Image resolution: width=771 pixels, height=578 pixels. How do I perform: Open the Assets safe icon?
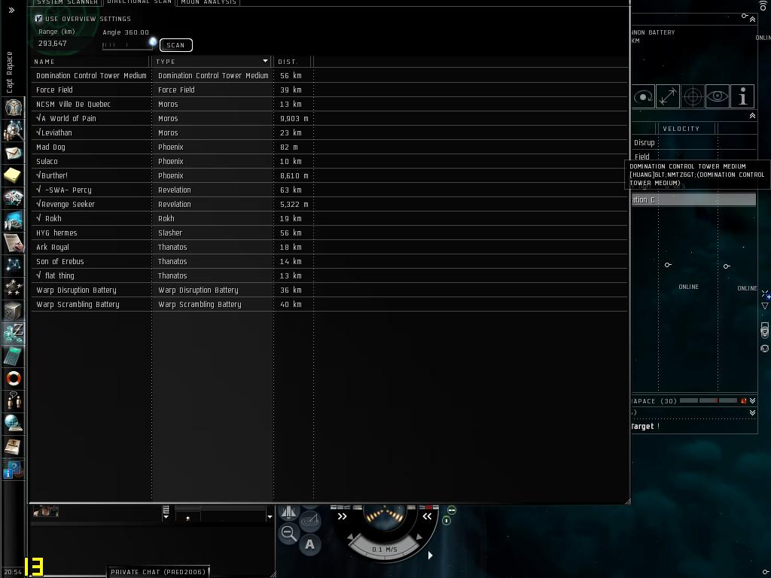[x=14, y=311]
